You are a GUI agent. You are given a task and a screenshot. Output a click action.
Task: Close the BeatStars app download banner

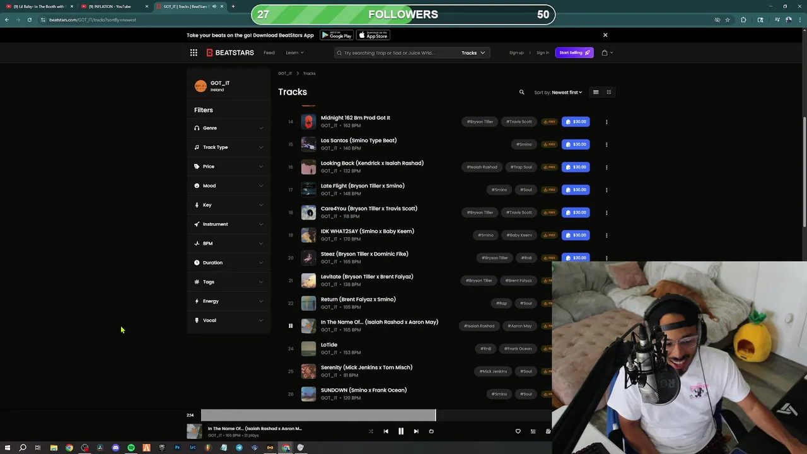tap(605, 35)
